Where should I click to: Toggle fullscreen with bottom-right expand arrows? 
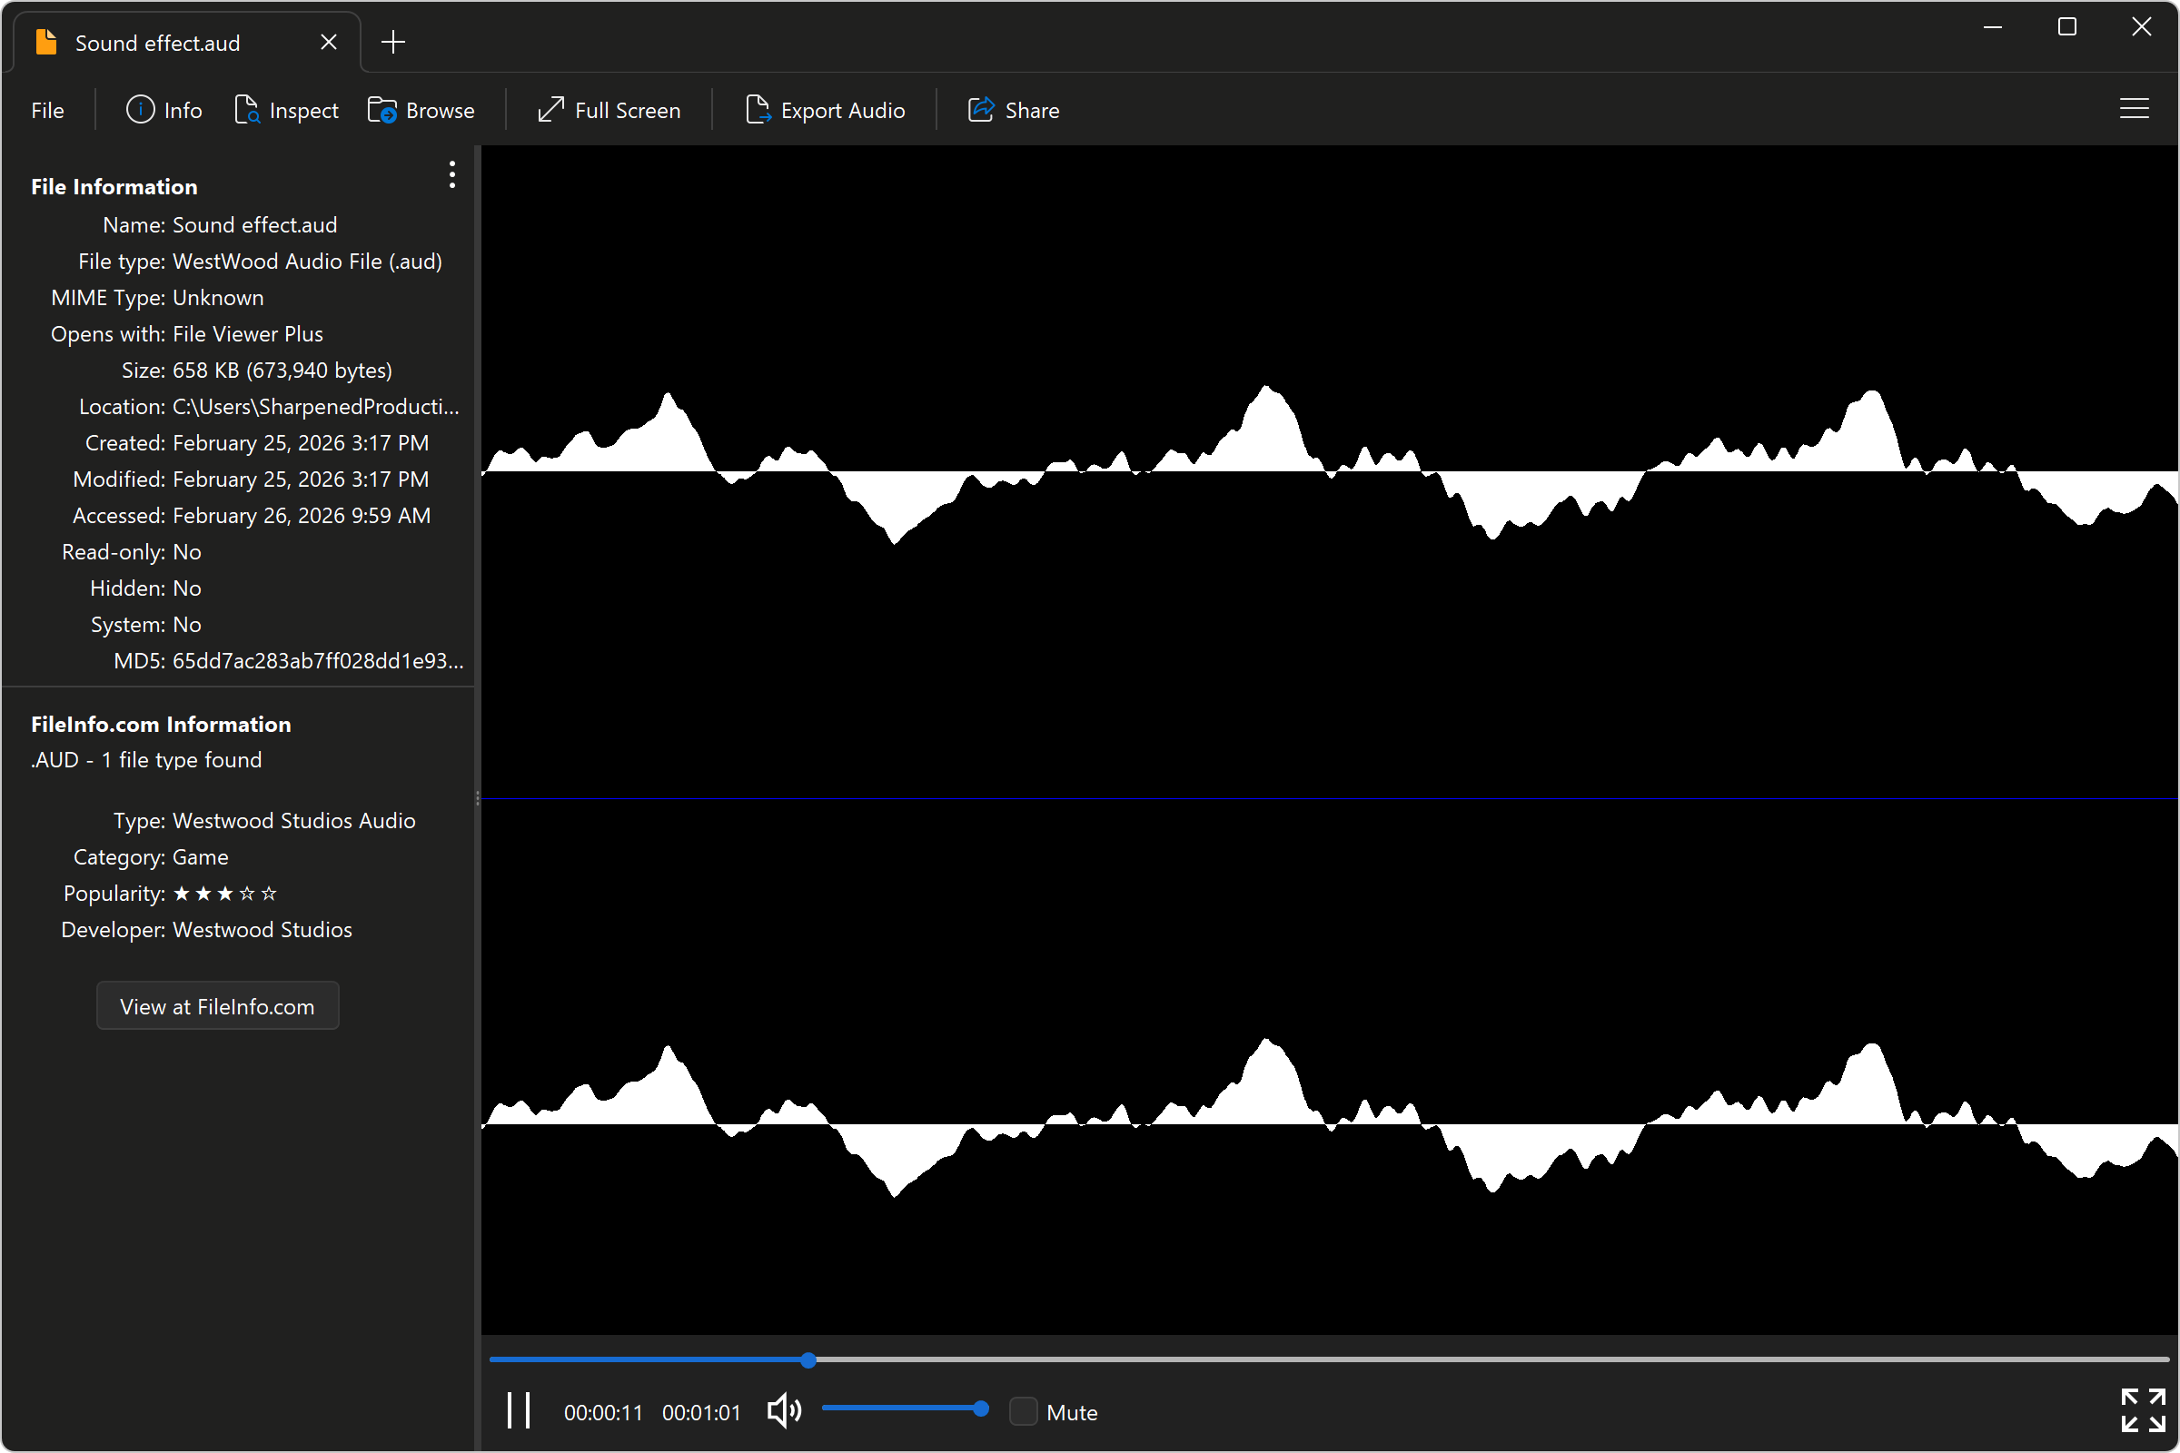[x=2143, y=1410]
